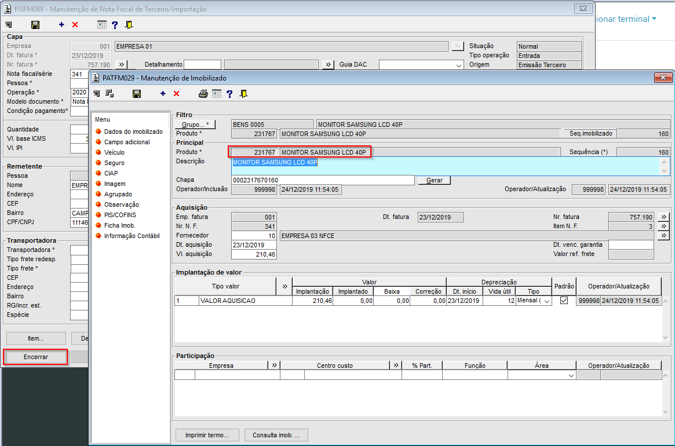Open the PIS/COFINS menu item
Image resolution: width=675 pixels, height=446 pixels.
pyautogui.click(x=120, y=215)
